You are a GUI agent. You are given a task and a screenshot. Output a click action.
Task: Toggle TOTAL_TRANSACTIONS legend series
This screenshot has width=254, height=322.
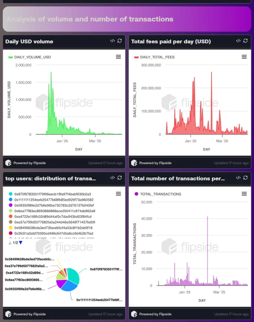click(x=158, y=194)
